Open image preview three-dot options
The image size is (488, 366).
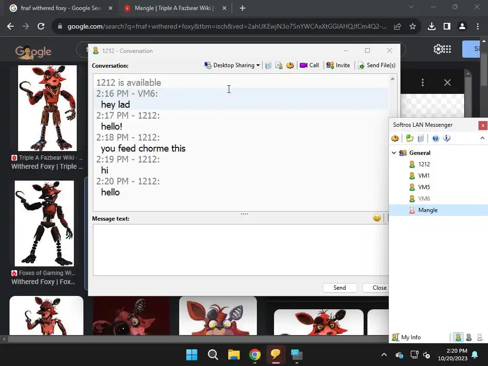(x=422, y=82)
